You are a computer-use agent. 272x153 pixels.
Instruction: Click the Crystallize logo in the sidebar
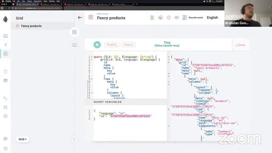click(x=6, y=19)
